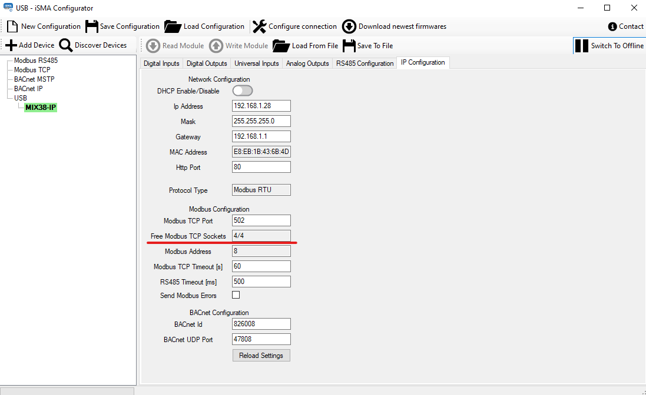The image size is (646, 395).
Task: Click the Reload Settings button
Action: 261,356
